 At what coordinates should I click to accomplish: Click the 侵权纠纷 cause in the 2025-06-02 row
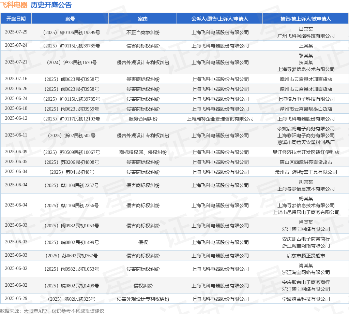(x=143, y=286)
